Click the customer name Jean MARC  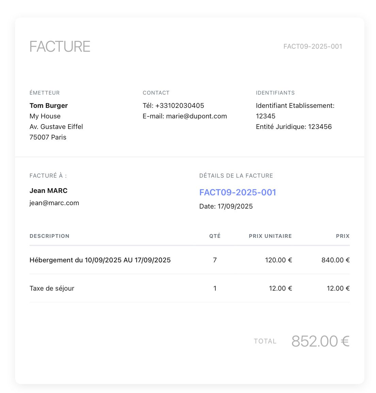point(48,191)
